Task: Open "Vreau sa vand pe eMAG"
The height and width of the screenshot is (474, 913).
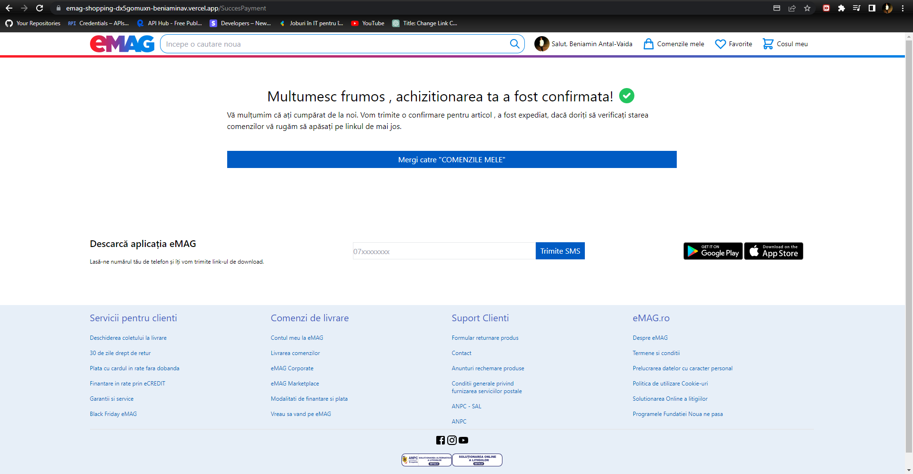Action: [301, 414]
